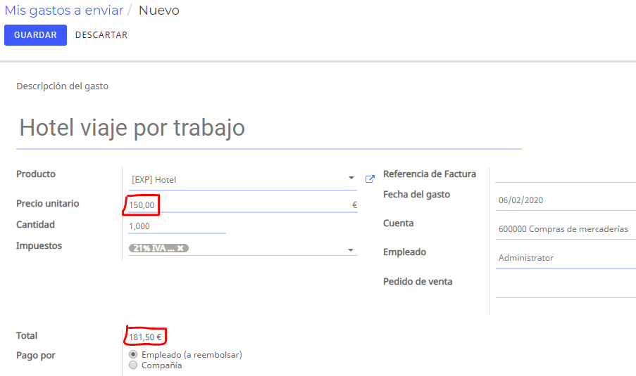Remove the 21% IVA tax tag
The width and height of the screenshot is (636, 376).
180,248
